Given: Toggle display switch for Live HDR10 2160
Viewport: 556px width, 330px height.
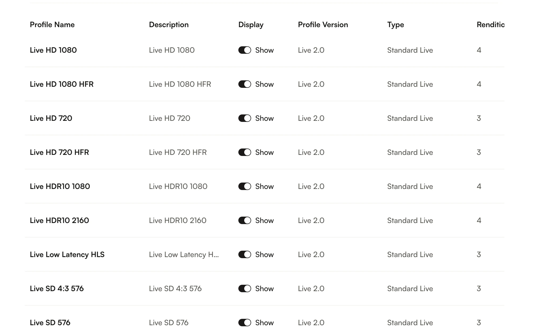Looking at the screenshot, I should (x=244, y=220).
